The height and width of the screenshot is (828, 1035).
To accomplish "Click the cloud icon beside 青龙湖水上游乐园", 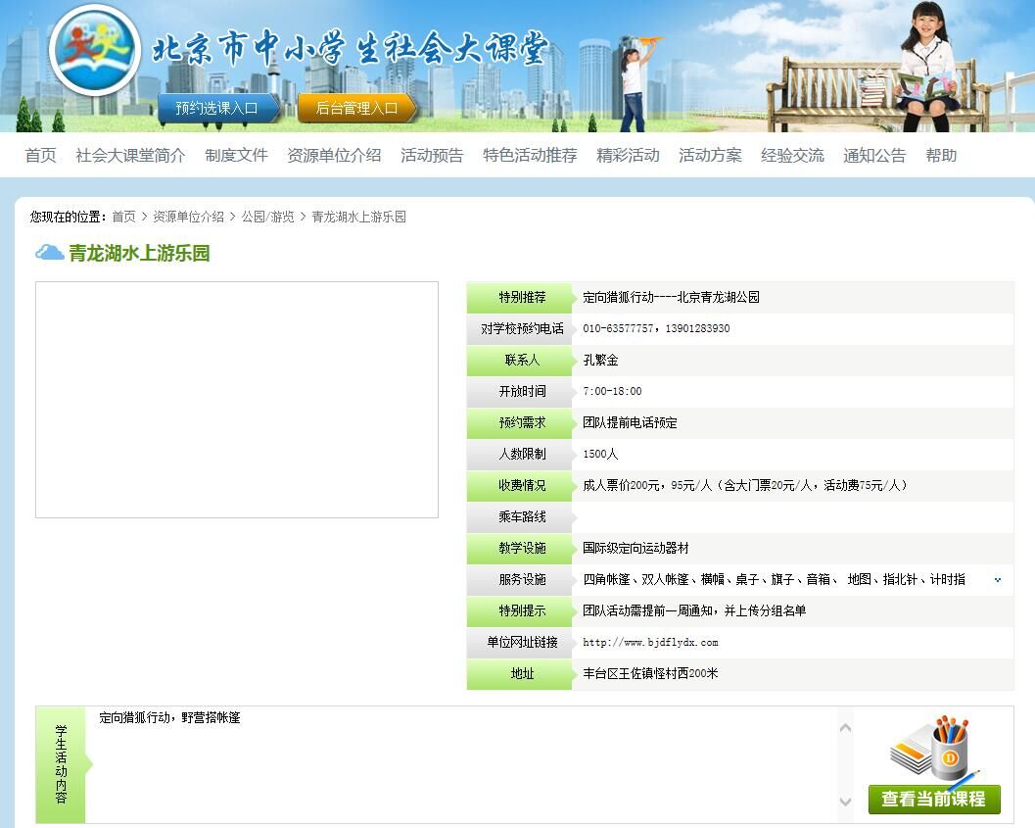I will tap(49, 253).
